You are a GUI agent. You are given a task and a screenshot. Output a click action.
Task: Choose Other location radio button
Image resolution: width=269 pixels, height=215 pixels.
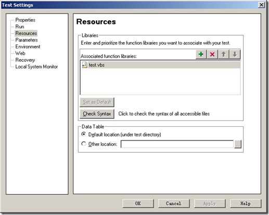(x=84, y=144)
